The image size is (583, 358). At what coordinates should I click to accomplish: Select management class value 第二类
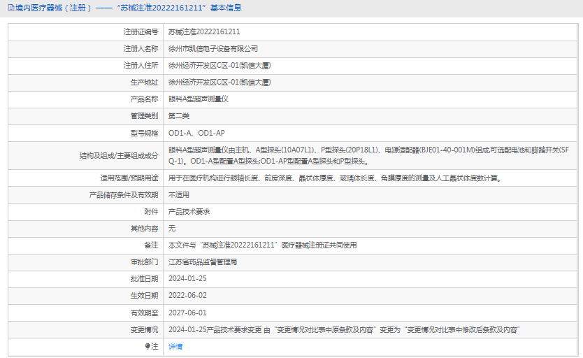click(x=179, y=116)
